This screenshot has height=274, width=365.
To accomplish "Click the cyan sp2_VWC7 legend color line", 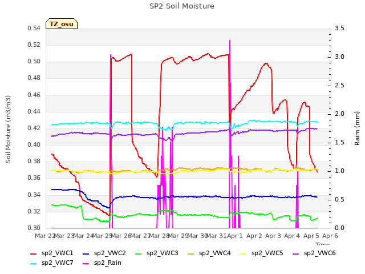I will [34, 264].
